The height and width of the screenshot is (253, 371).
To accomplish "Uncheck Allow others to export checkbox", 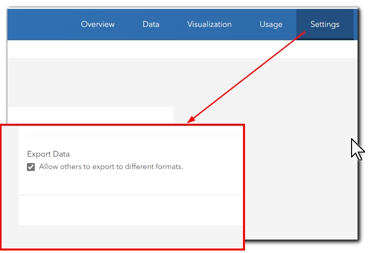I will [x=31, y=167].
